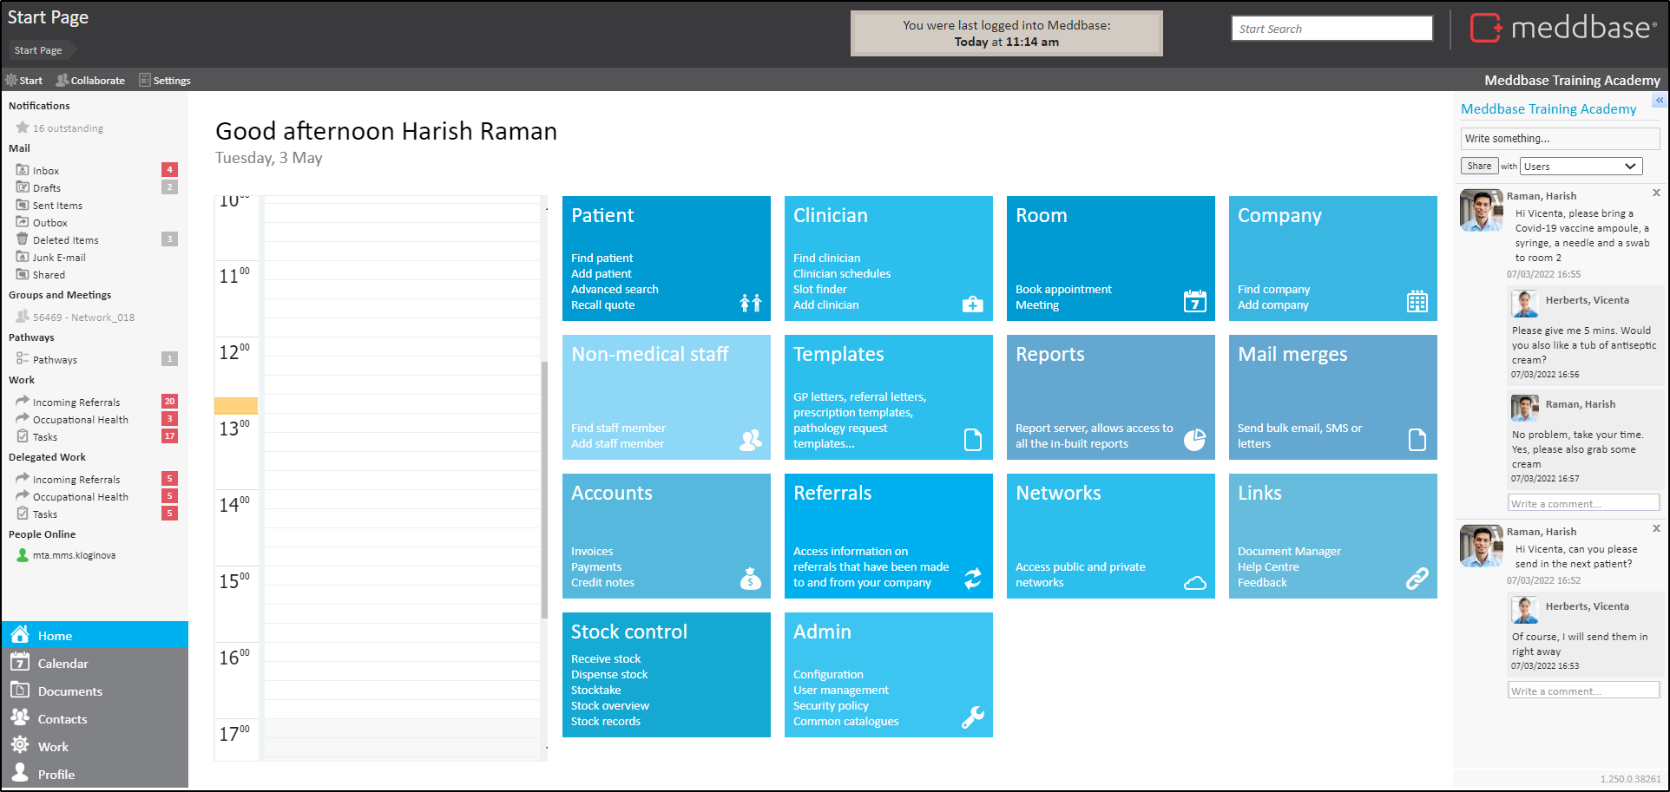
Task: Open the share with Users dropdown
Action: click(x=1581, y=167)
